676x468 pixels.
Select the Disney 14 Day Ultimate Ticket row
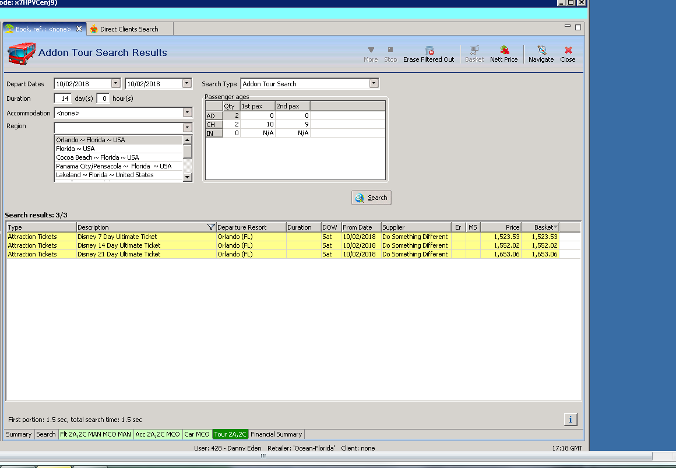119,245
